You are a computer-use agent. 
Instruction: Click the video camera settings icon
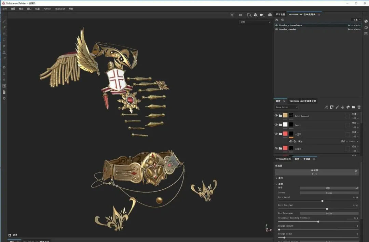(x=262, y=15)
